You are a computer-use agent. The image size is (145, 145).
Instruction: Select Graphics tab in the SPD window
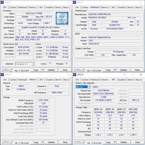122,80
